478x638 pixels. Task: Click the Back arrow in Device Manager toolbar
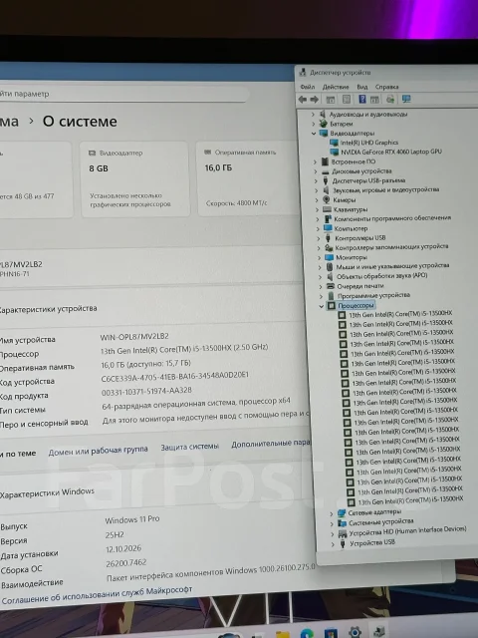click(302, 99)
